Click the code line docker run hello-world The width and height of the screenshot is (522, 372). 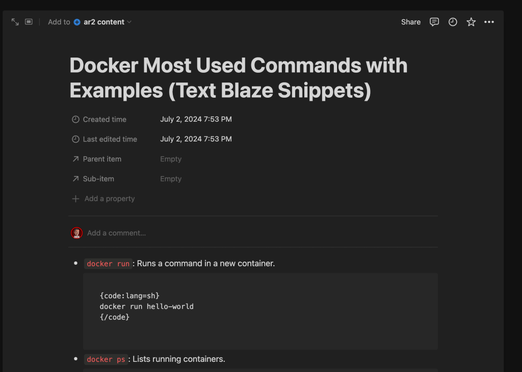pyautogui.click(x=146, y=306)
